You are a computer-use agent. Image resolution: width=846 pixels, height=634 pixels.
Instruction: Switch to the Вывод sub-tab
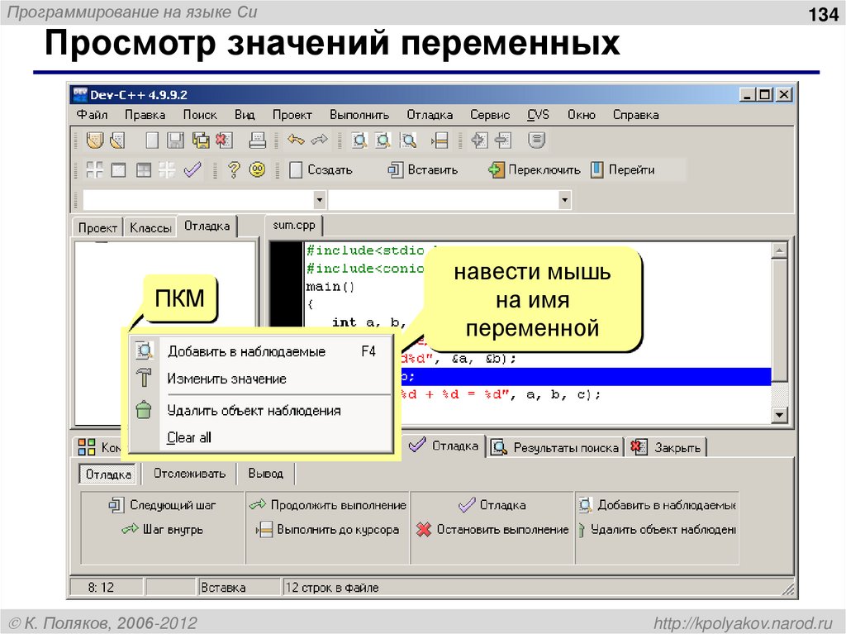point(265,474)
